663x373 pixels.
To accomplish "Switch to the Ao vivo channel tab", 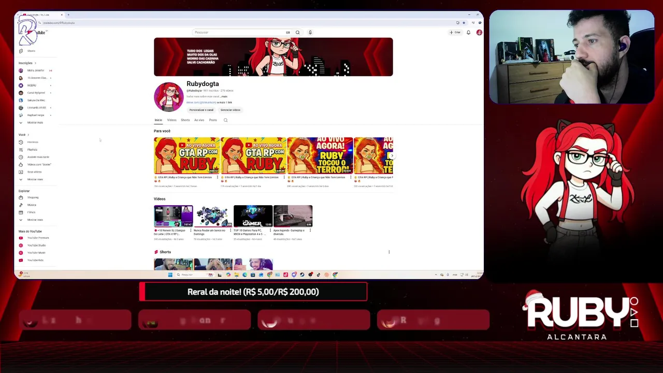I will [x=199, y=120].
